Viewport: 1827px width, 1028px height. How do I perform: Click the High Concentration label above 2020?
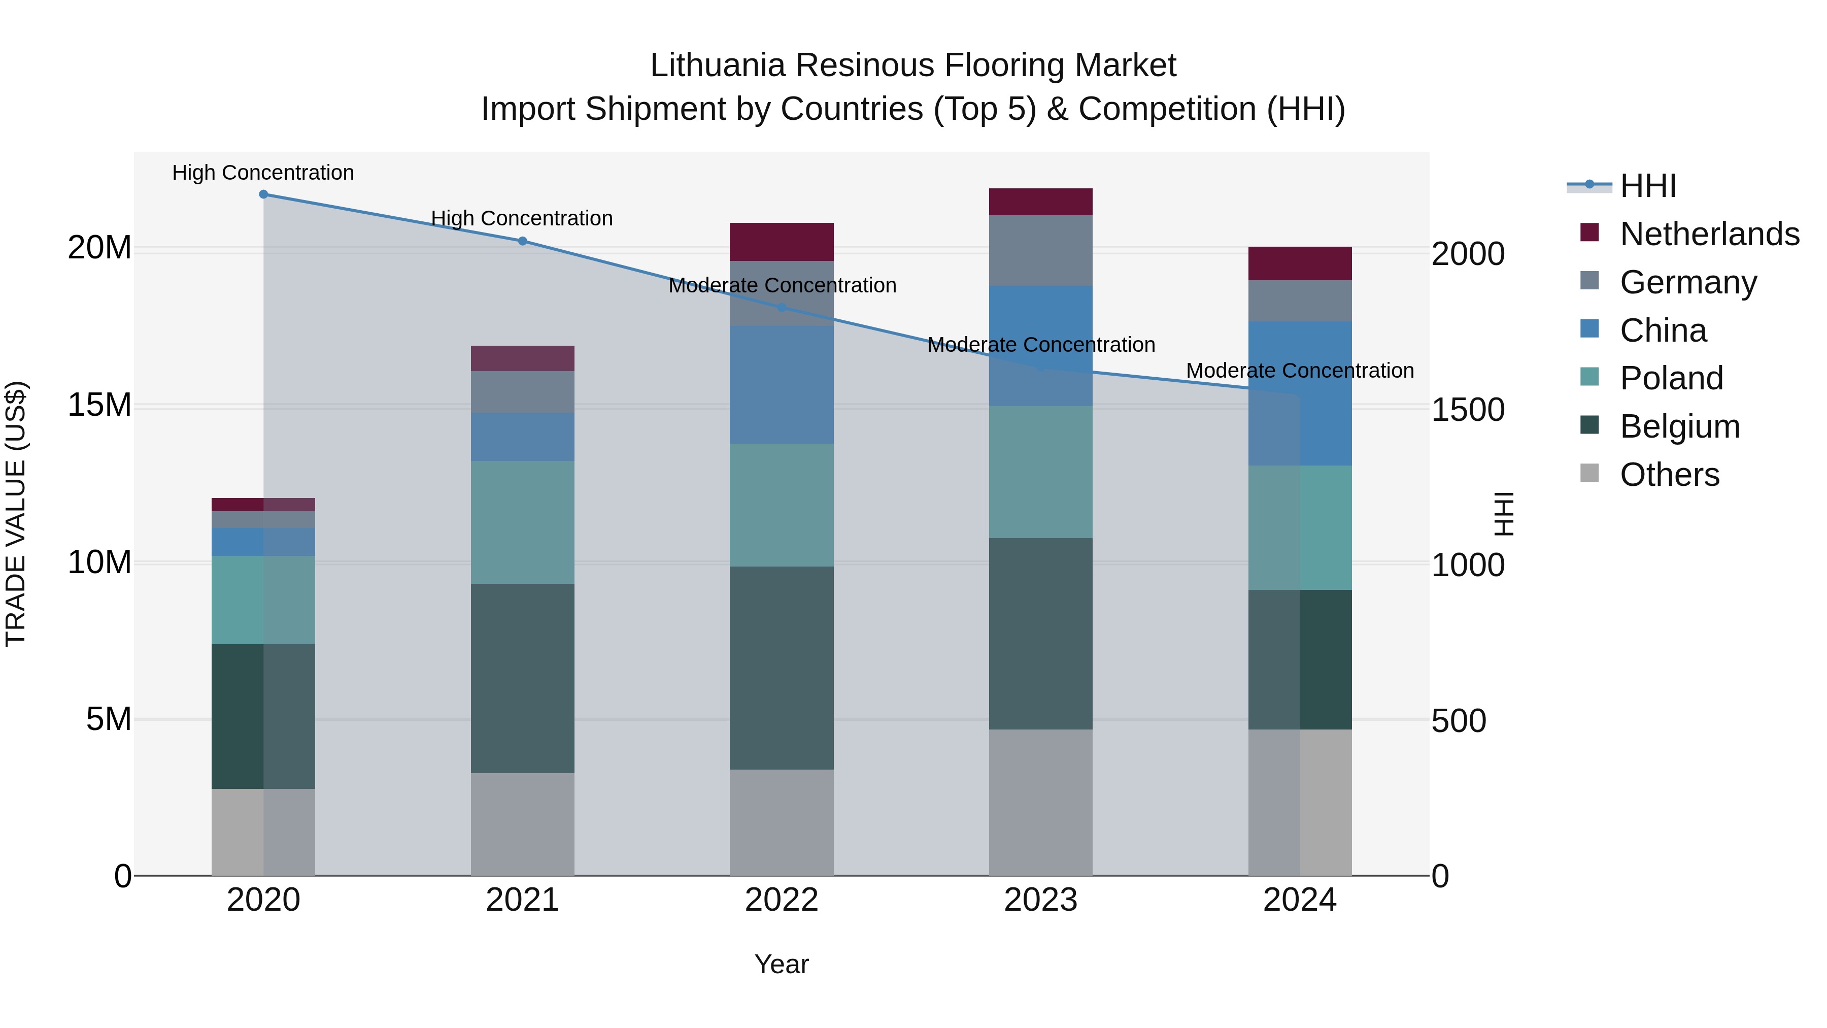click(x=263, y=173)
